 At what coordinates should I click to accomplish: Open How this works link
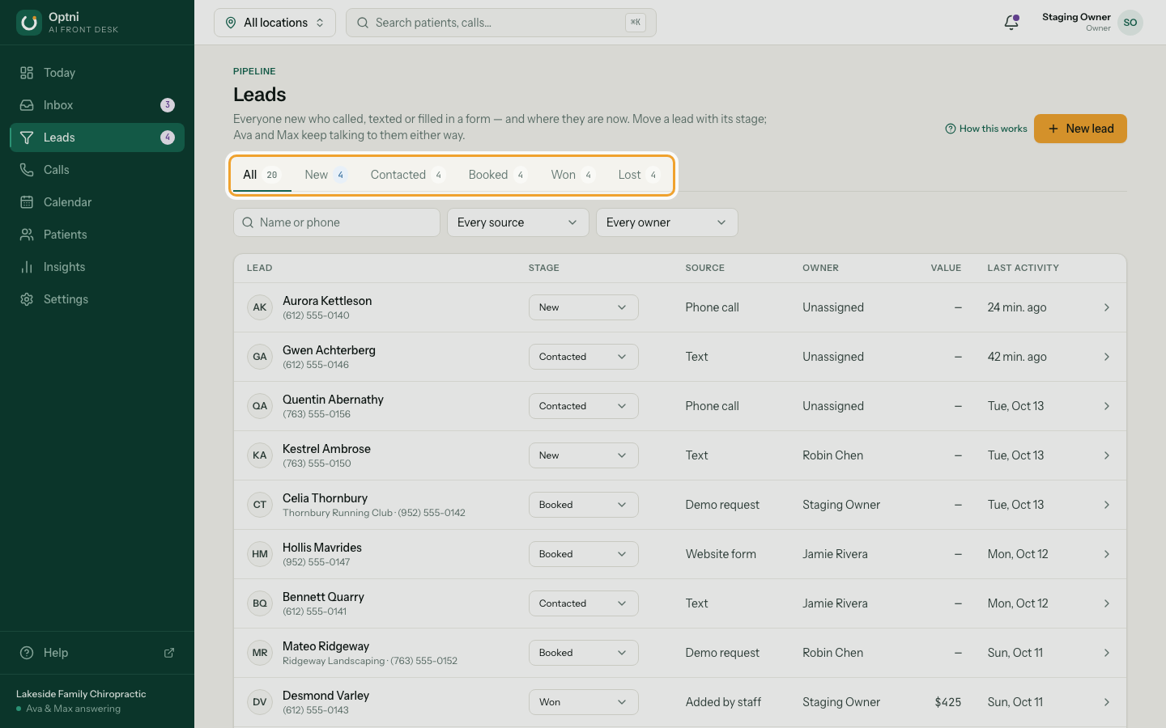[x=985, y=129]
